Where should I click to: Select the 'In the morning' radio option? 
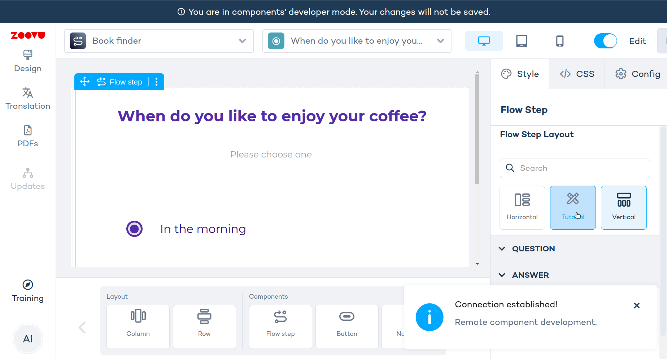click(135, 229)
